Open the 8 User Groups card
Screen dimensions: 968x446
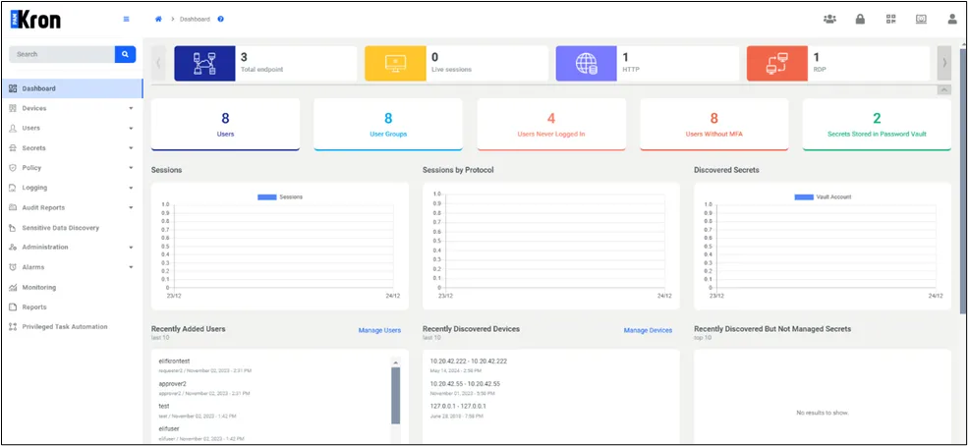388,124
